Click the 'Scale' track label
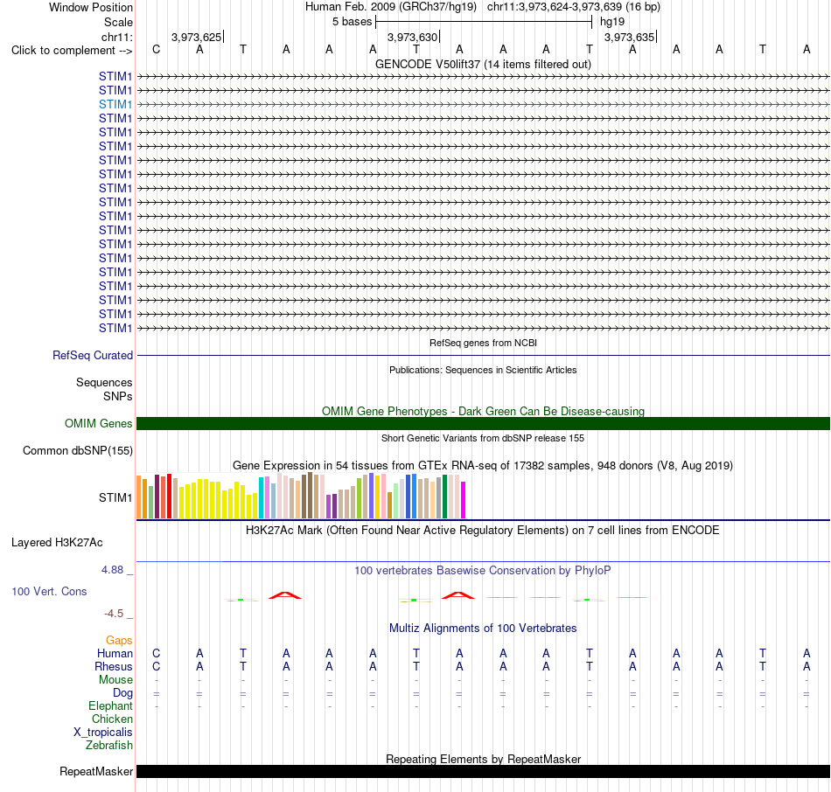Viewport: 831px width, 792px height. (118, 22)
